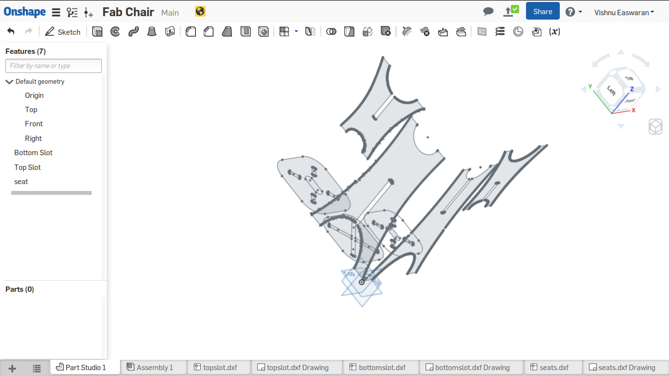Open the versions and history graph icon
Viewport: 669px width, 376px height.
tap(72, 12)
